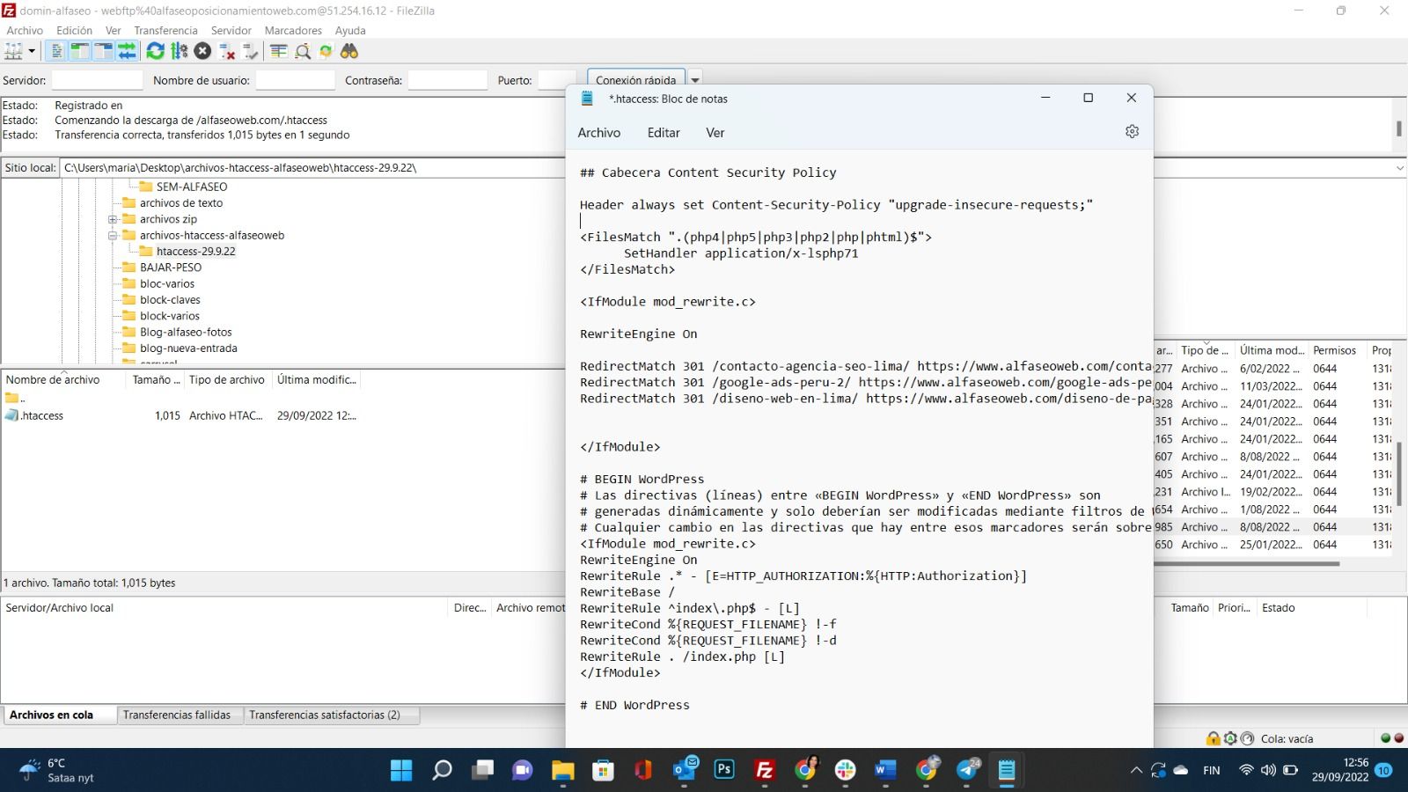1408x792 pixels.
Task: Select the htaccess-29.9.22 folder
Action: 195,251
